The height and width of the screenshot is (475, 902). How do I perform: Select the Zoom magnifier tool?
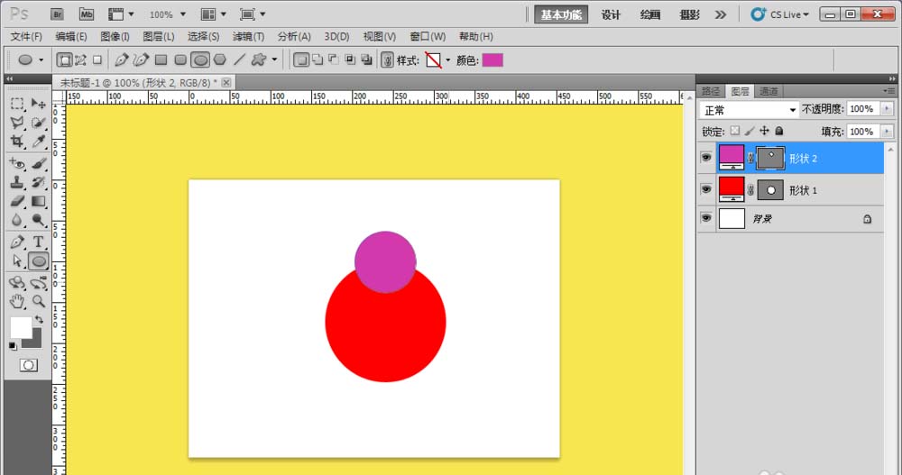pyautogui.click(x=39, y=301)
